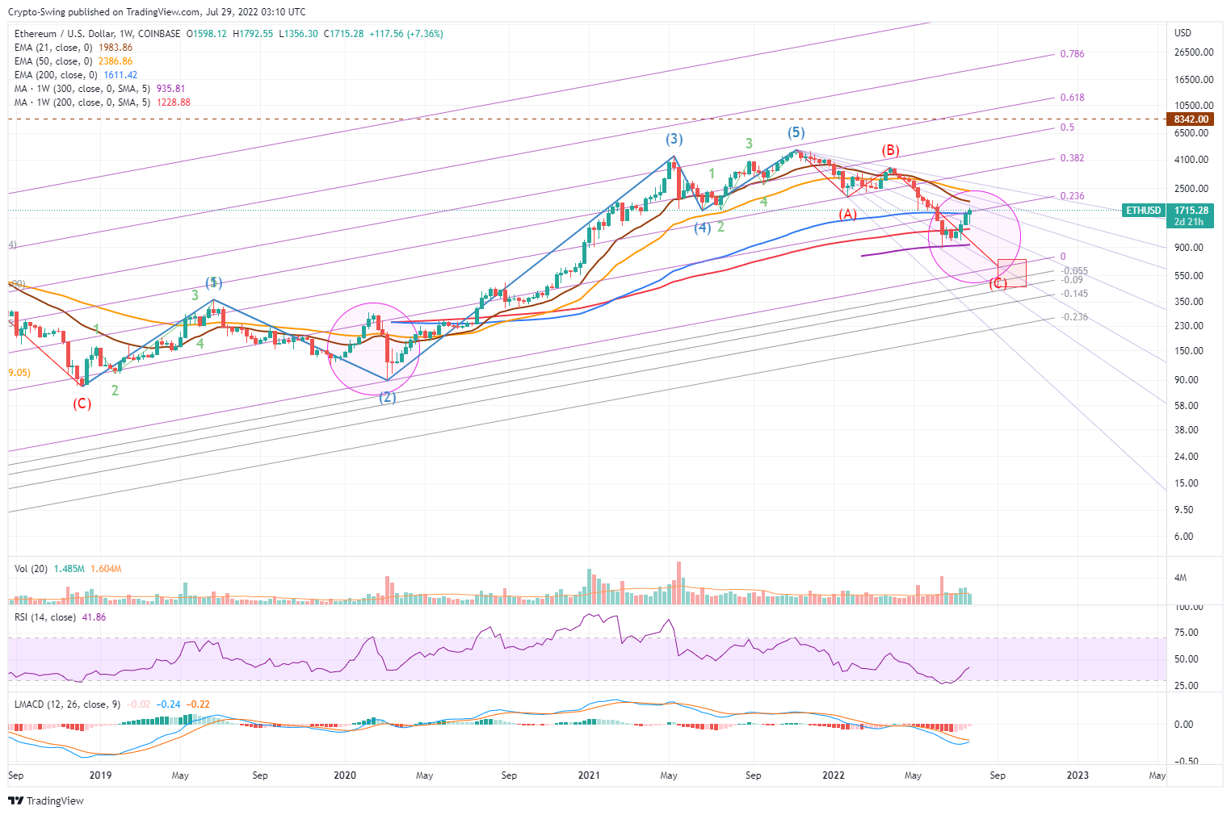Click the high price H1792.55
Image resolution: width=1231 pixels, height=815 pixels.
coord(253,34)
